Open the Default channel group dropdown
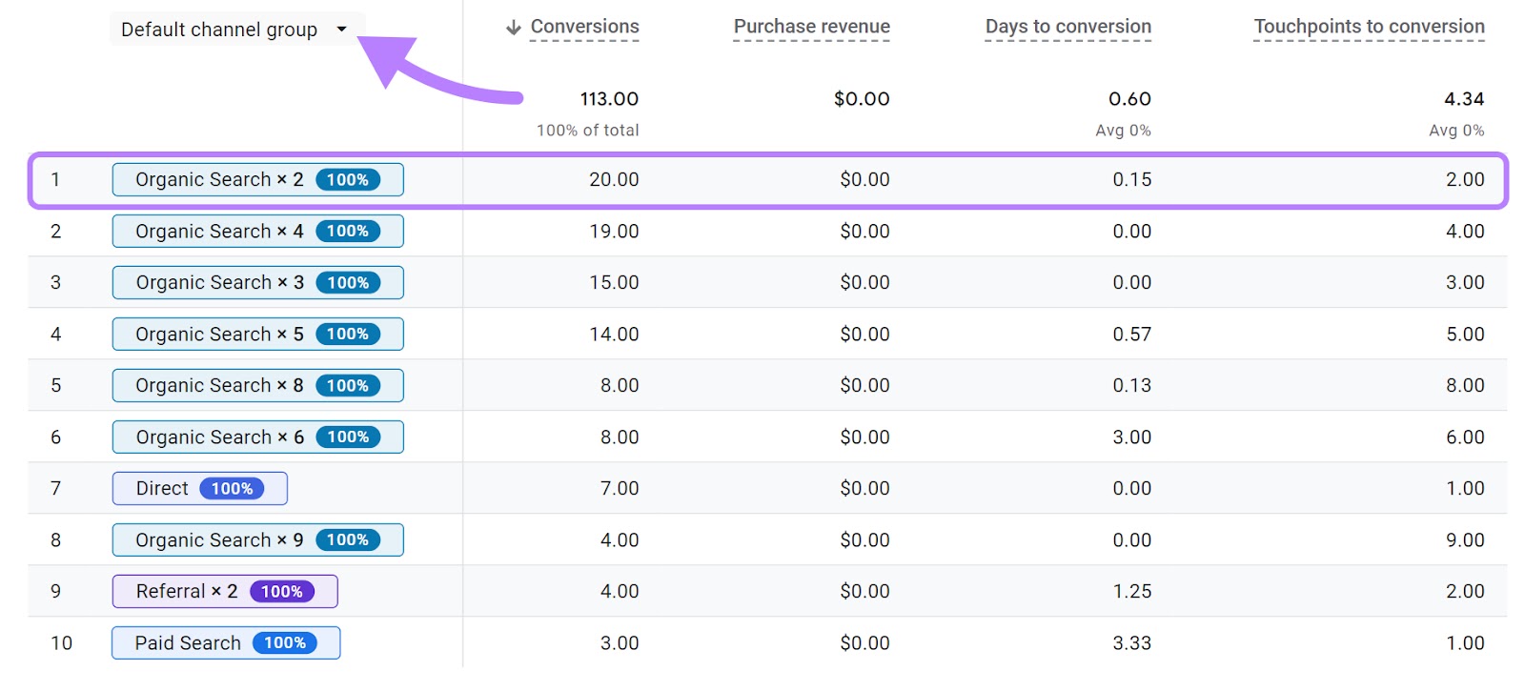The width and height of the screenshot is (1525, 691). click(x=219, y=30)
